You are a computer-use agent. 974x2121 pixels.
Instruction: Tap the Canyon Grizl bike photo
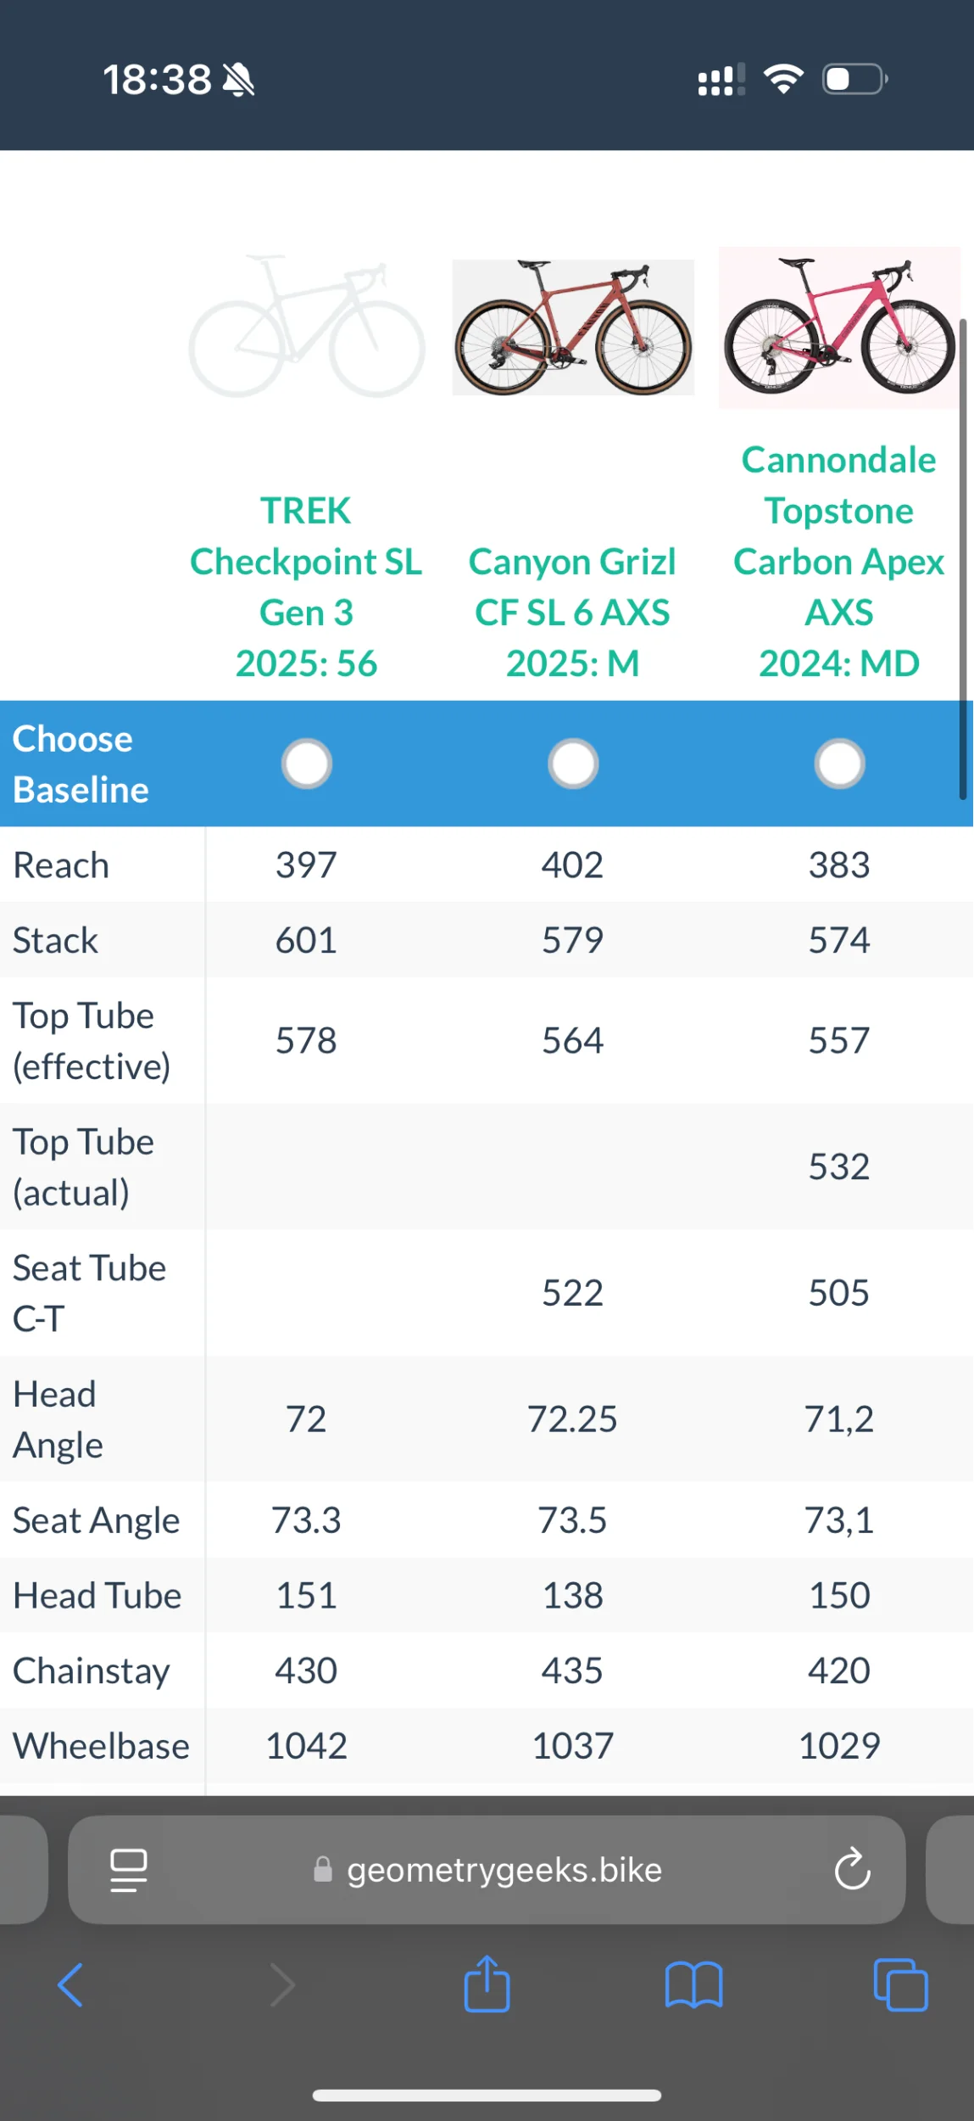coord(573,327)
